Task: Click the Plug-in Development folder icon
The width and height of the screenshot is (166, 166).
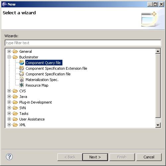Action: (x=15, y=102)
